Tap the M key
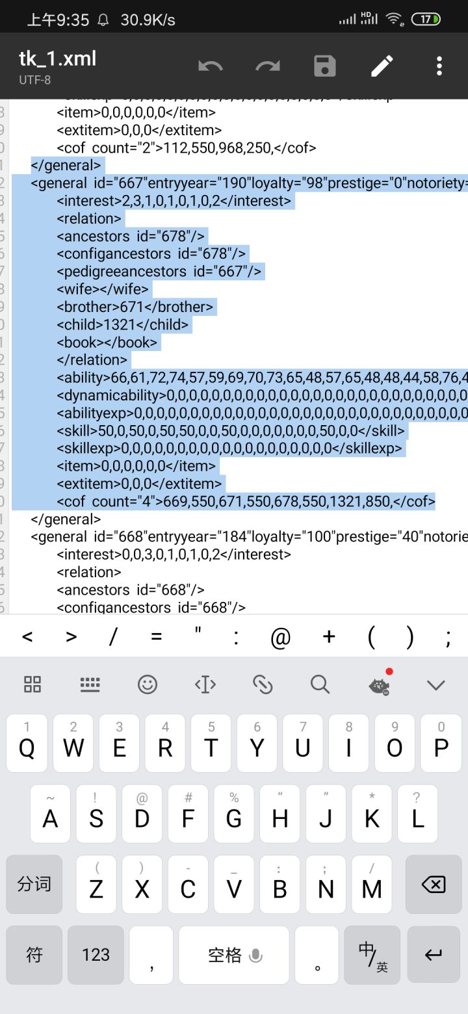The image size is (468, 1014). pos(372,884)
